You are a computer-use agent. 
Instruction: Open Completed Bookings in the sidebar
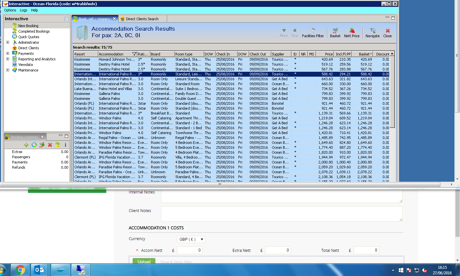tap(34, 31)
